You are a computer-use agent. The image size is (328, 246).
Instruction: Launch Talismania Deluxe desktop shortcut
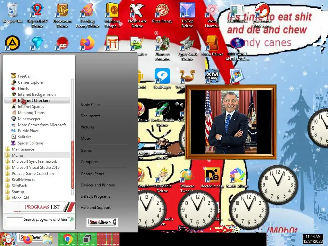162,180
